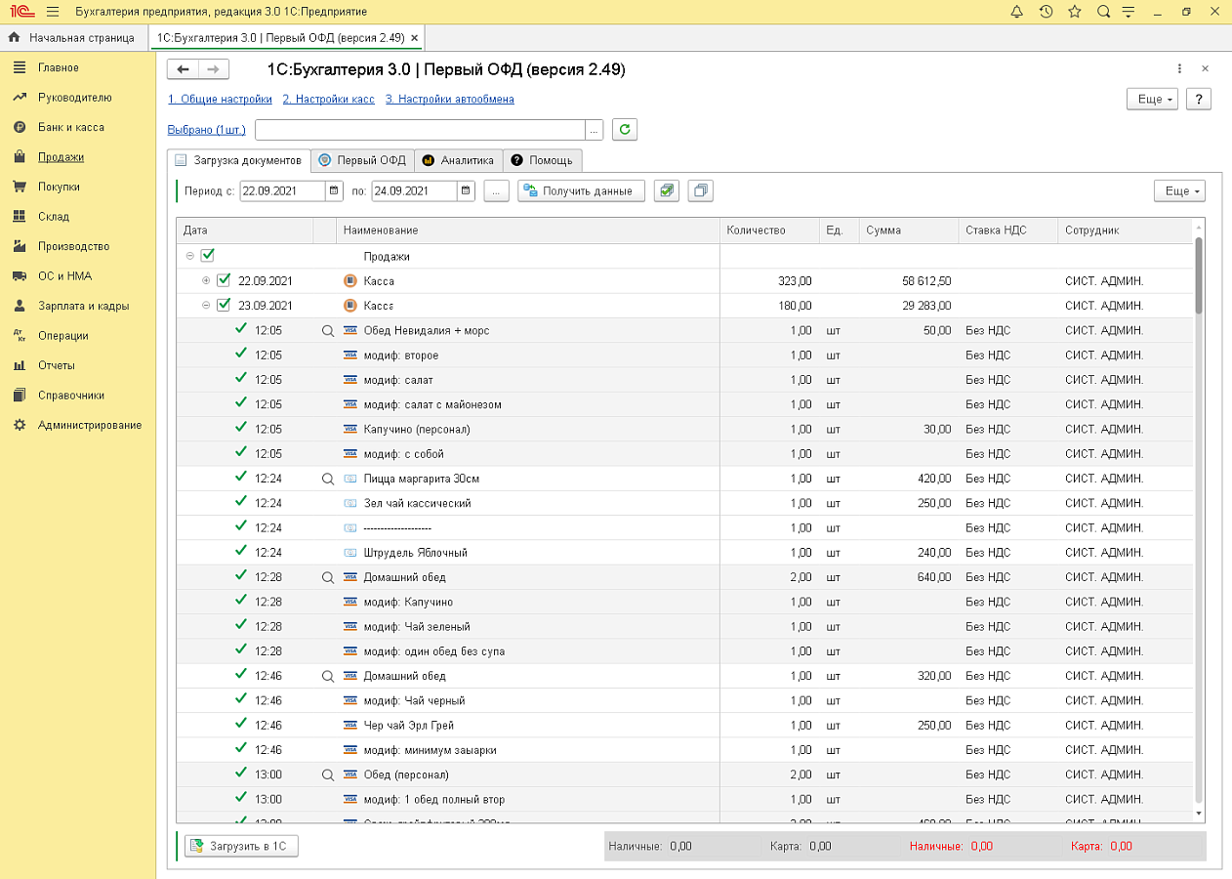
Task: Sort by the Наименование column header
Action: point(527,230)
